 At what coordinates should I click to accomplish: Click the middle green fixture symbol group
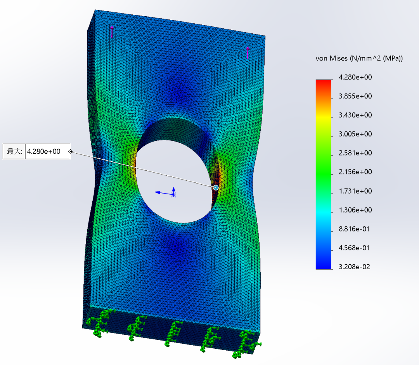174,334
